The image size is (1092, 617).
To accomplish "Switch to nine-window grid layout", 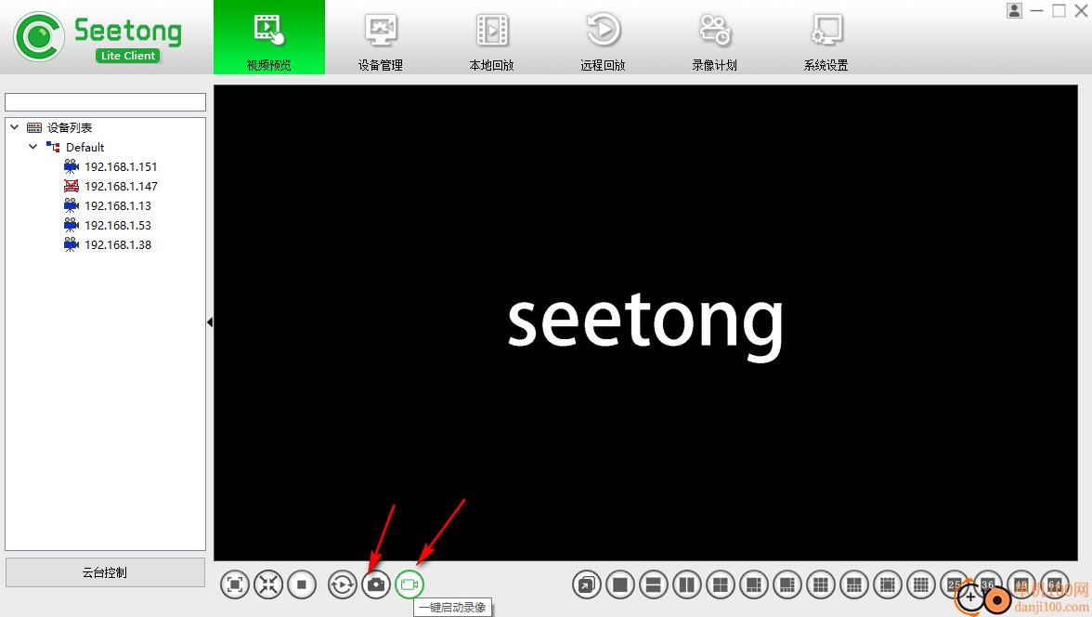I will (x=821, y=584).
